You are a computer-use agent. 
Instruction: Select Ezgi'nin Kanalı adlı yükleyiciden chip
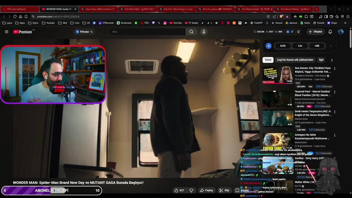[x=295, y=60]
